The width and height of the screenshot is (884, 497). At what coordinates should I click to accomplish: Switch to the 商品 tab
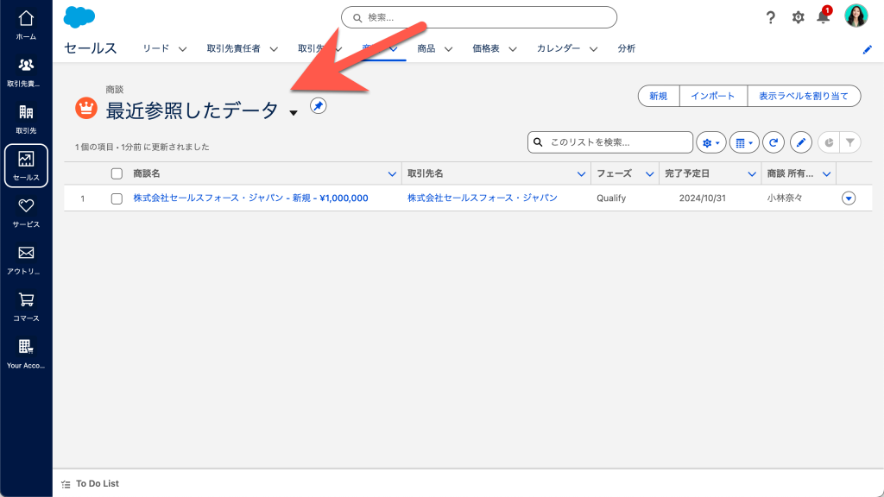[x=426, y=48]
